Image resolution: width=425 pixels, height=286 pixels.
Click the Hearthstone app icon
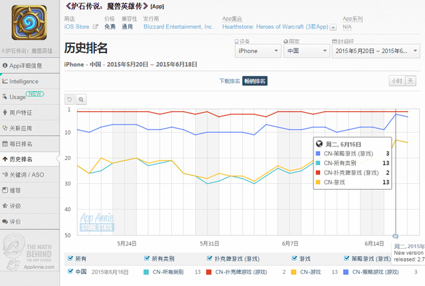(x=29, y=23)
